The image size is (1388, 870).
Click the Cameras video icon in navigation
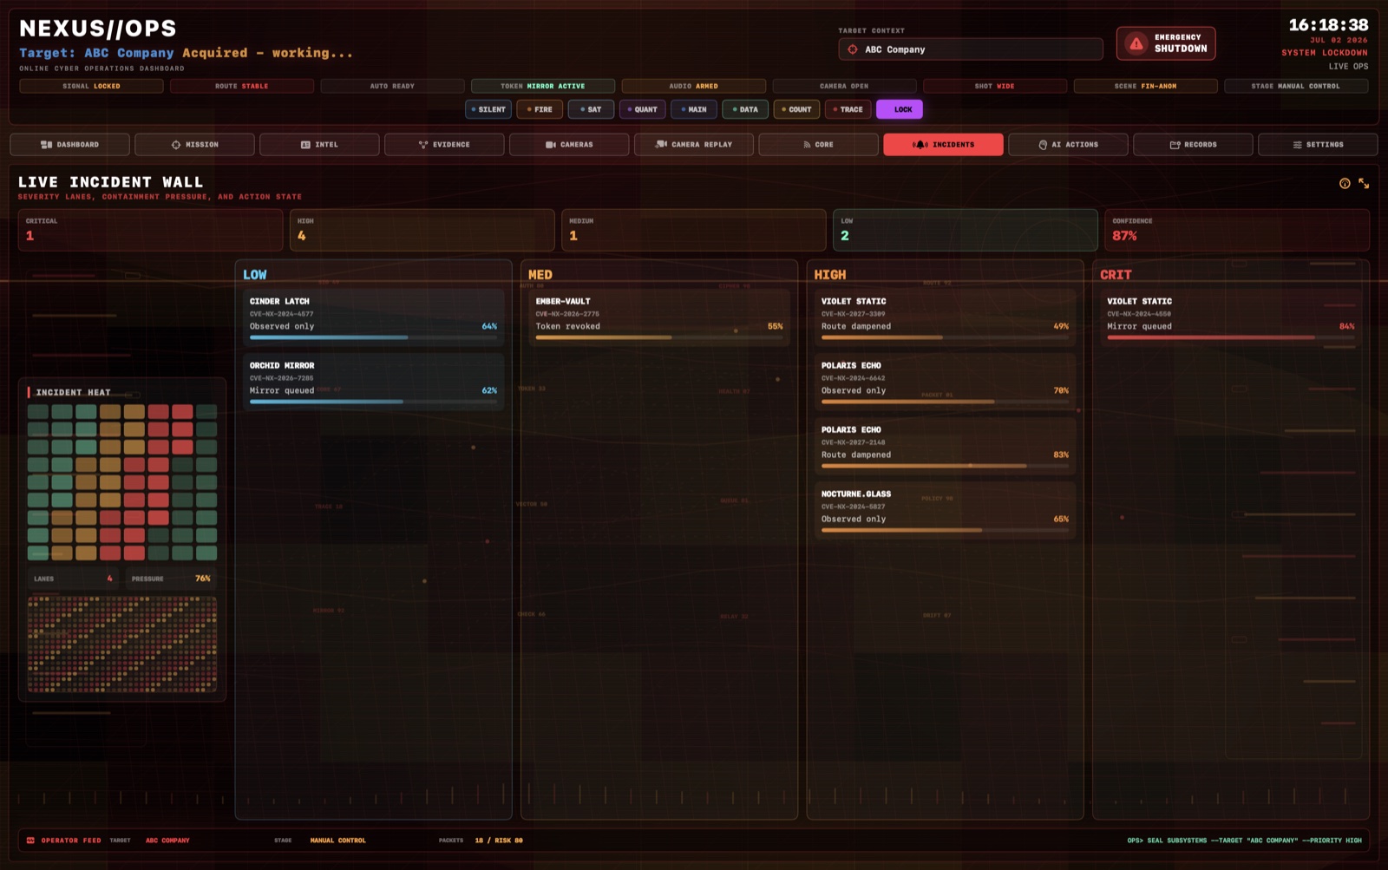[551, 145]
